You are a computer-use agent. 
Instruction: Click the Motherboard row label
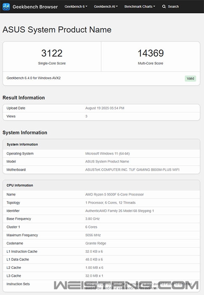(x=16, y=170)
